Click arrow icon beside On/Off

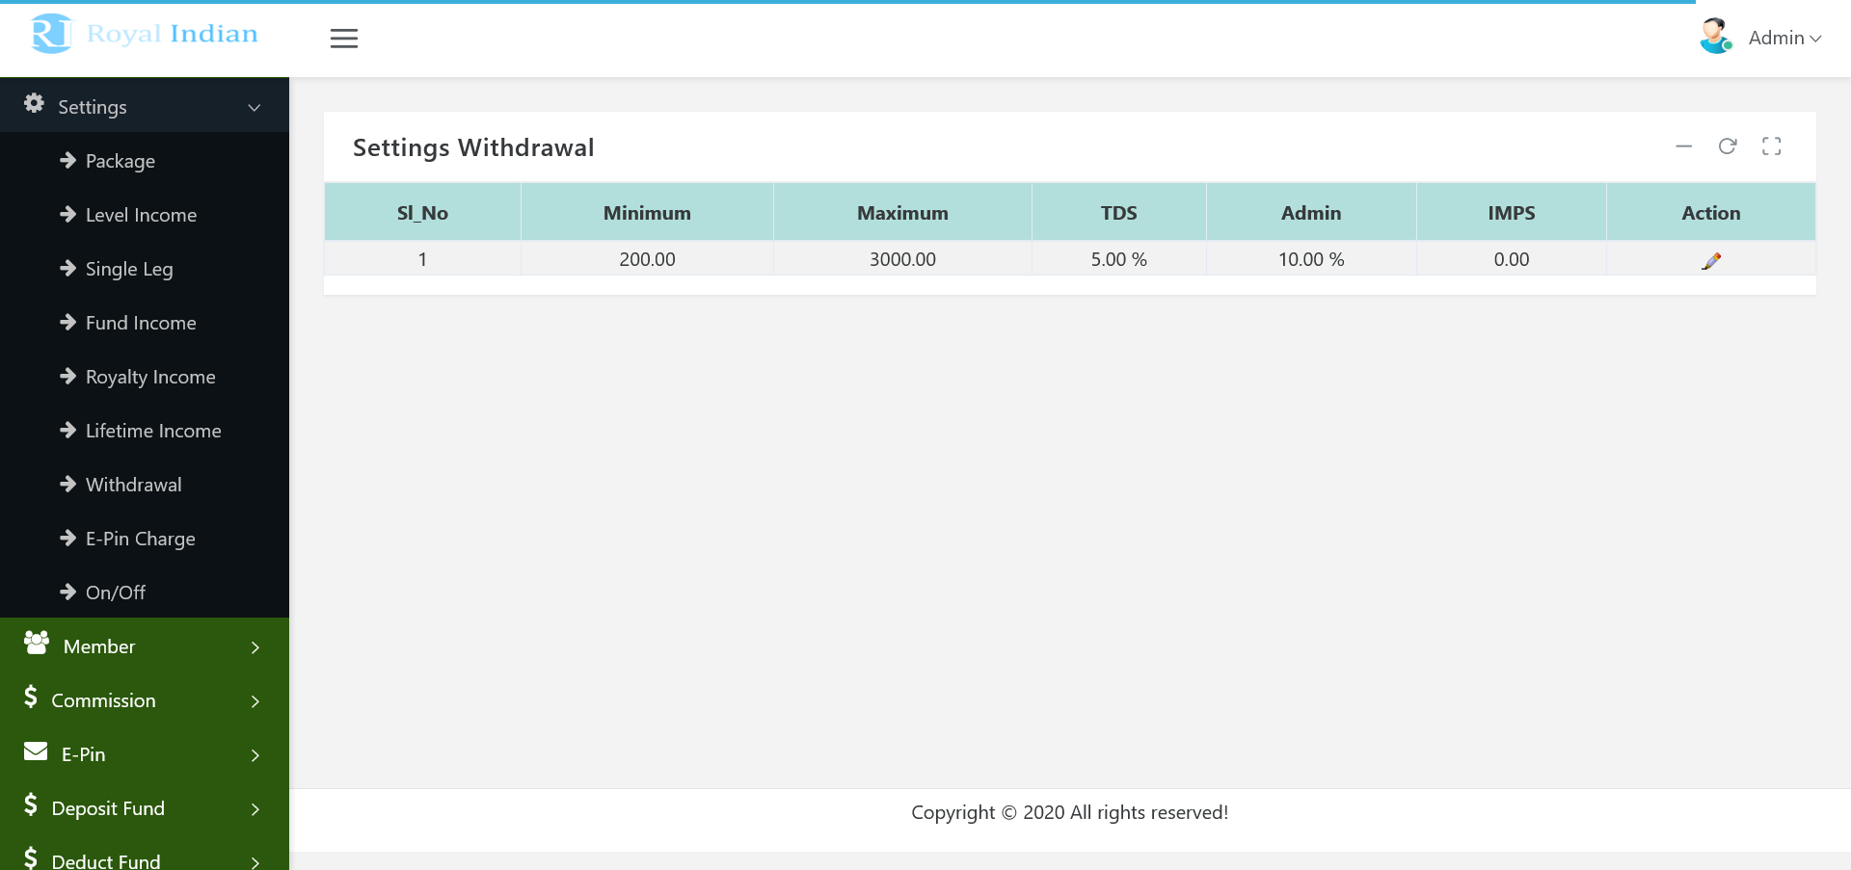pos(67,592)
